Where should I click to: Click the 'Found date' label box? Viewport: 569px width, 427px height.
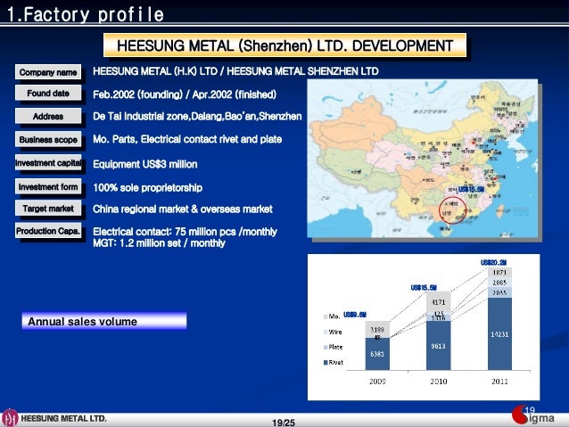point(48,93)
